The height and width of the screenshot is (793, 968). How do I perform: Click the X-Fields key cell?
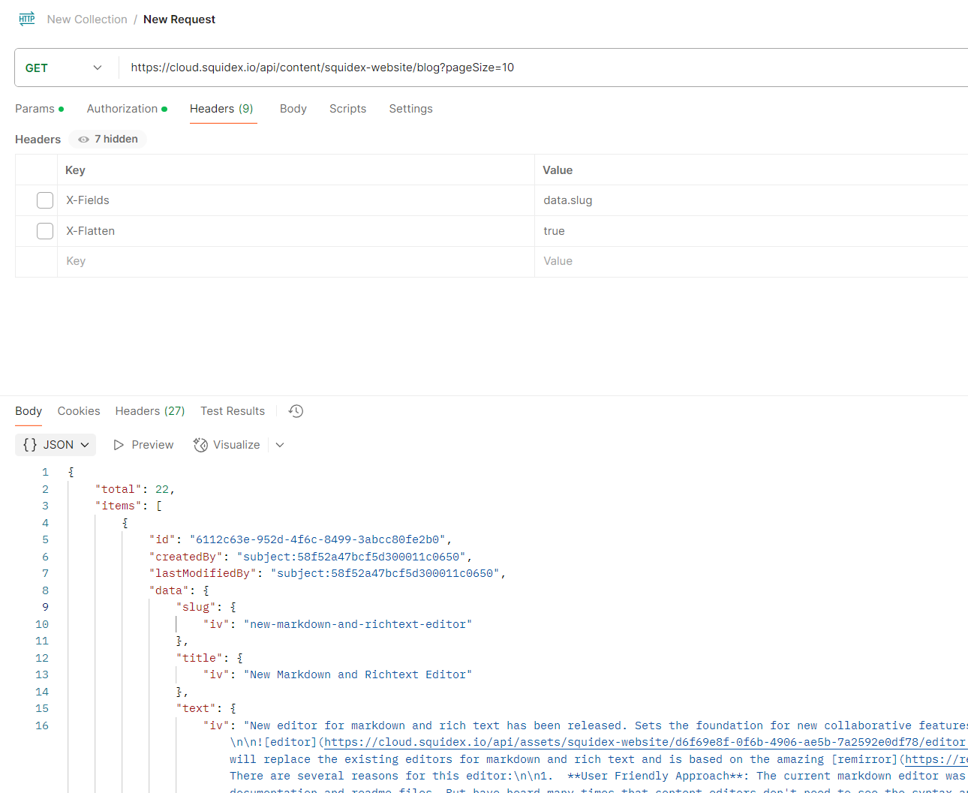point(296,200)
